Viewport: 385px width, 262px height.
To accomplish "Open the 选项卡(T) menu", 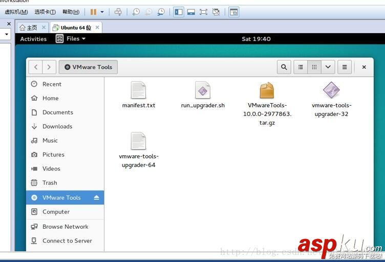I will pyautogui.click(x=45, y=12).
